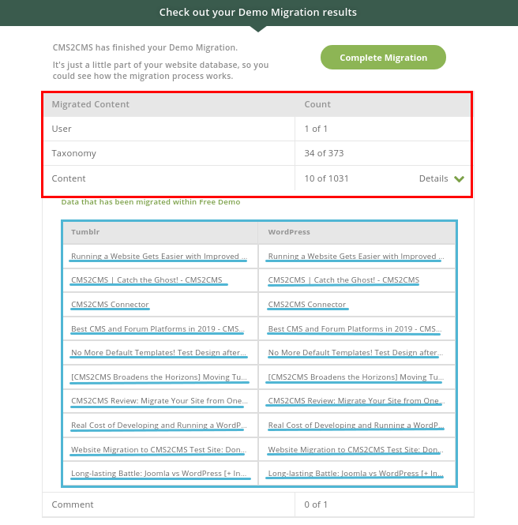Open WordPress link 'Best CMS and Forum Platforms'
This screenshot has height=525, width=518.
355,328
